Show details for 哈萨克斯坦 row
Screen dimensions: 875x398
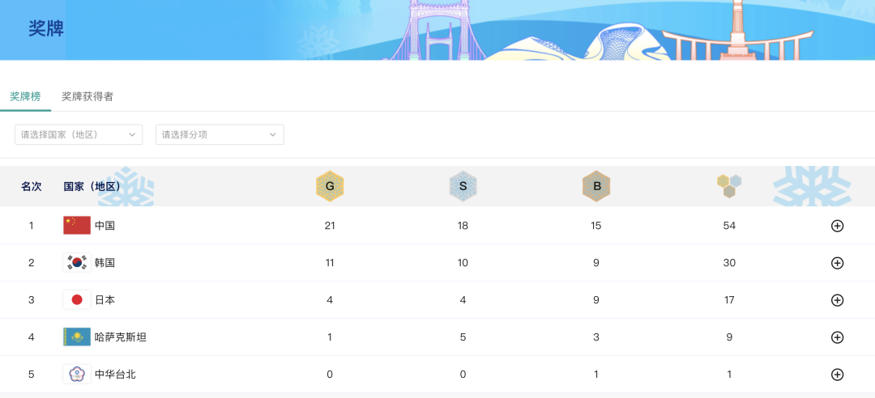[838, 337]
